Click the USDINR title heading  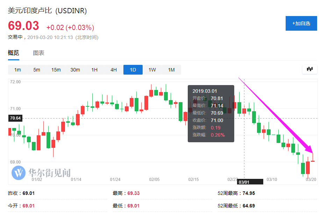pos(47,11)
